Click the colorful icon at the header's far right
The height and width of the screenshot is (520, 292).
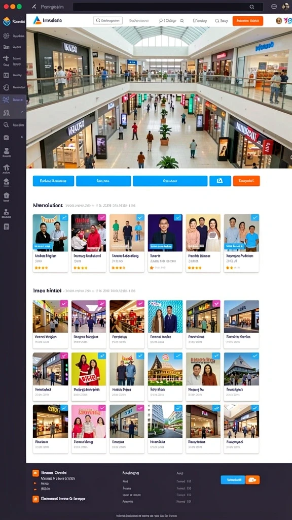coord(287,20)
